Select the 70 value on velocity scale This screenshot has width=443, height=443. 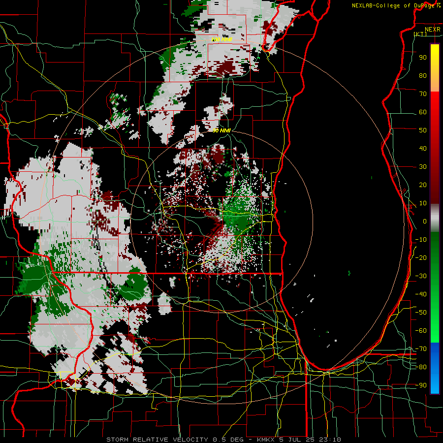click(423, 94)
